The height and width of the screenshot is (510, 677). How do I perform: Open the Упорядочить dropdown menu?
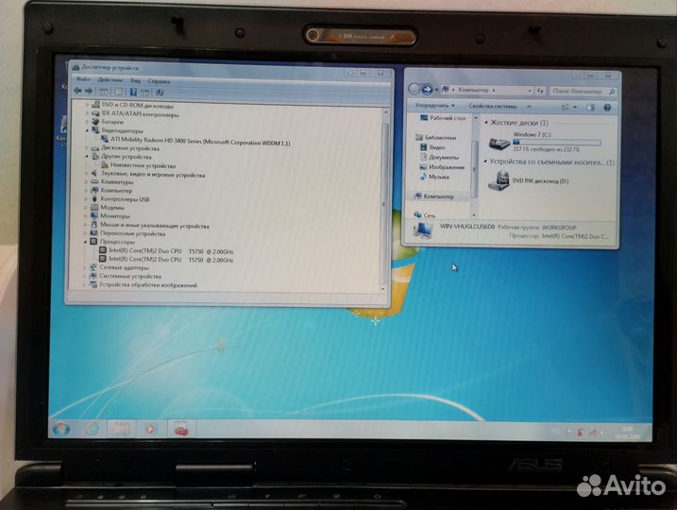[434, 106]
